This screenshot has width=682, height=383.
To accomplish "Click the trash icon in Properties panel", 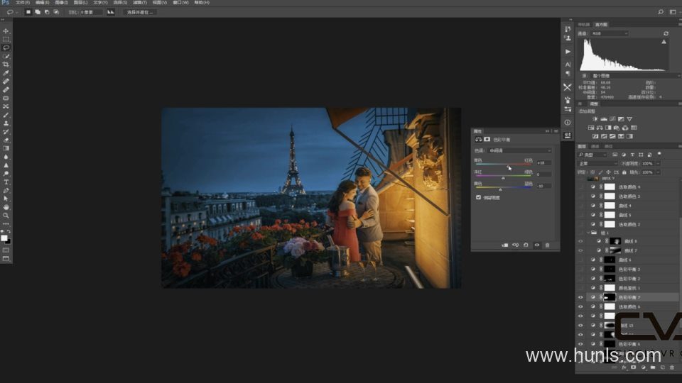I will point(547,245).
